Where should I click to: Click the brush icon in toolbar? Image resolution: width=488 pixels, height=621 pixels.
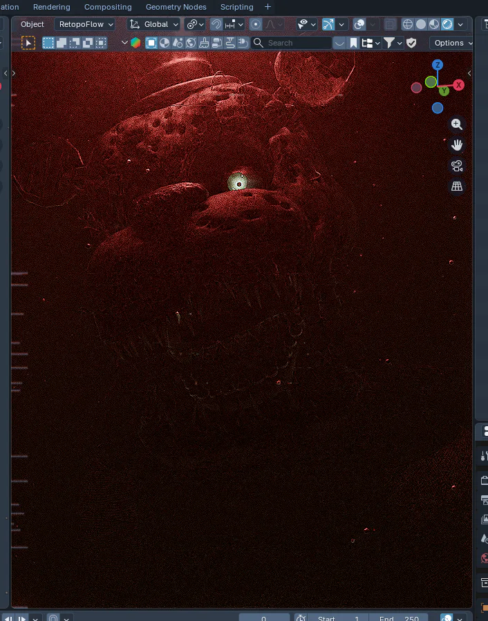tap(204, 43)
